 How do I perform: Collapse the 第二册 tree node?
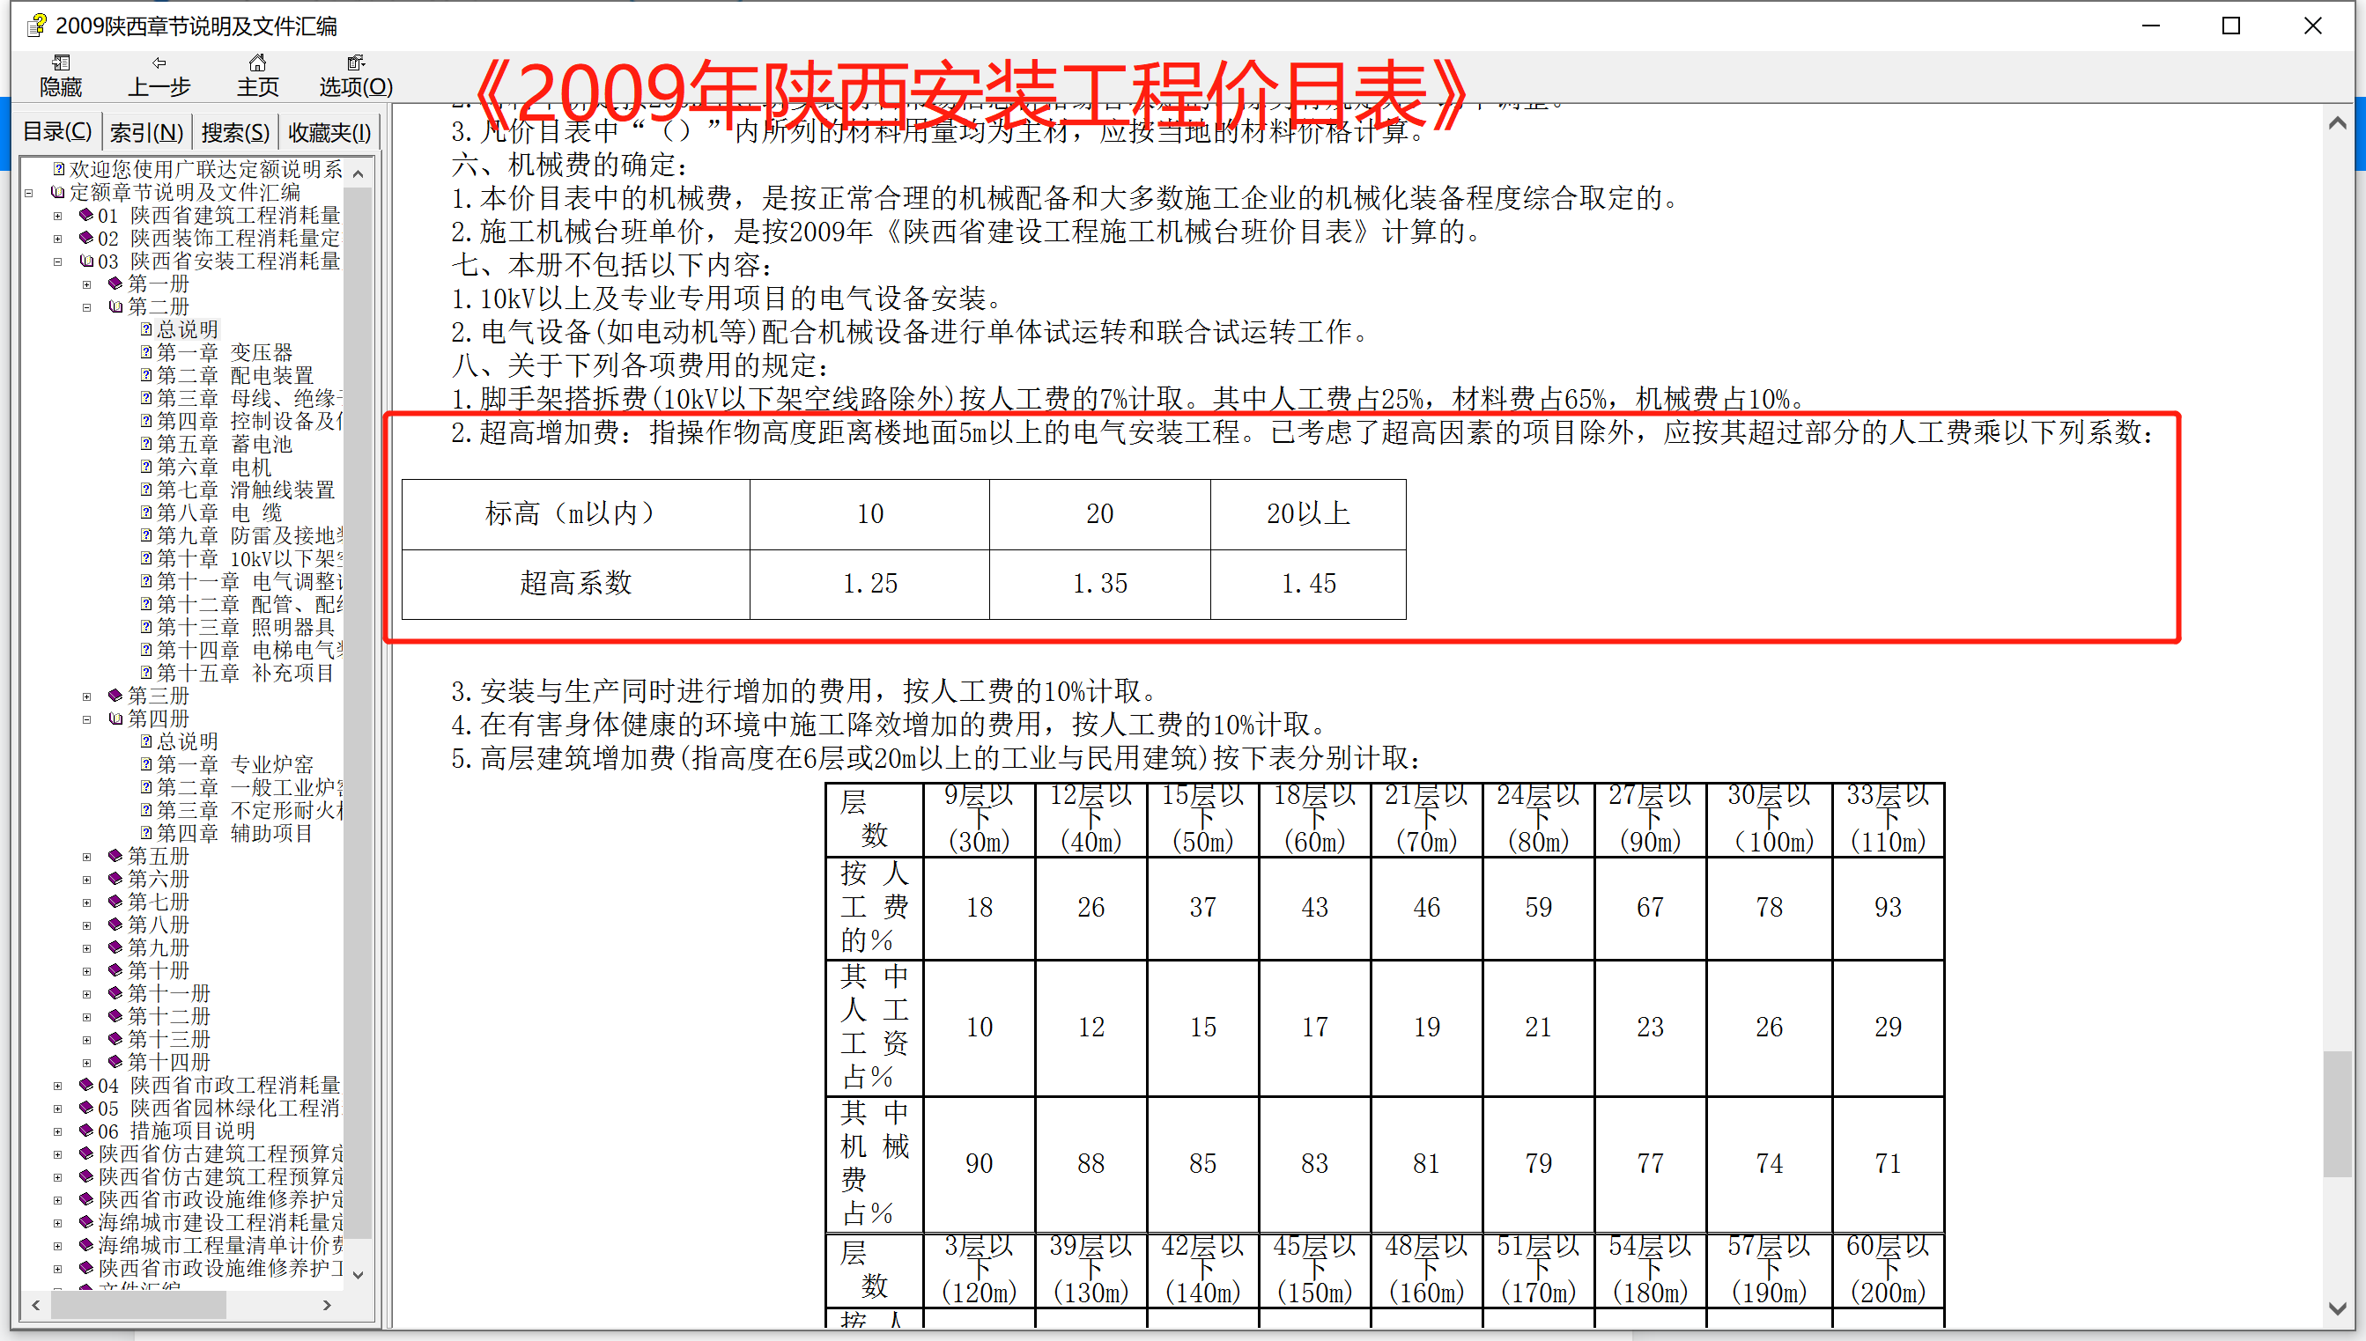pos(86,307)
